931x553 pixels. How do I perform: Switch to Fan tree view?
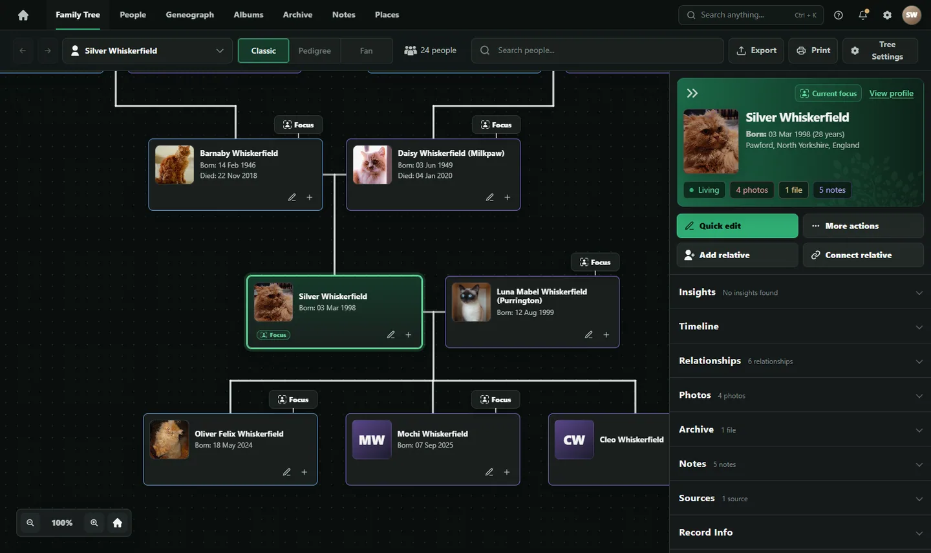coord(367,50)
